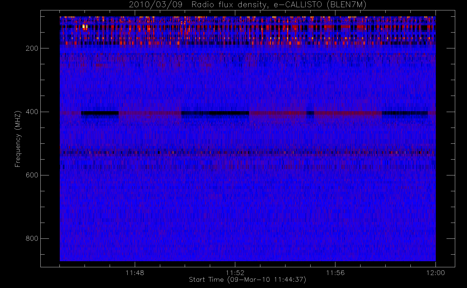Select the 400 frequency axis label
Screen dimensions: 467x288
[32, 112]
